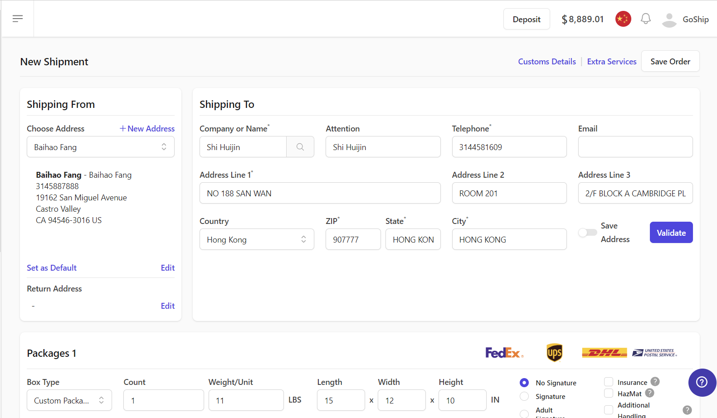The image size is (717, 418).
Task: Click the Address Line 3 field
Action: tap(635, 193)
